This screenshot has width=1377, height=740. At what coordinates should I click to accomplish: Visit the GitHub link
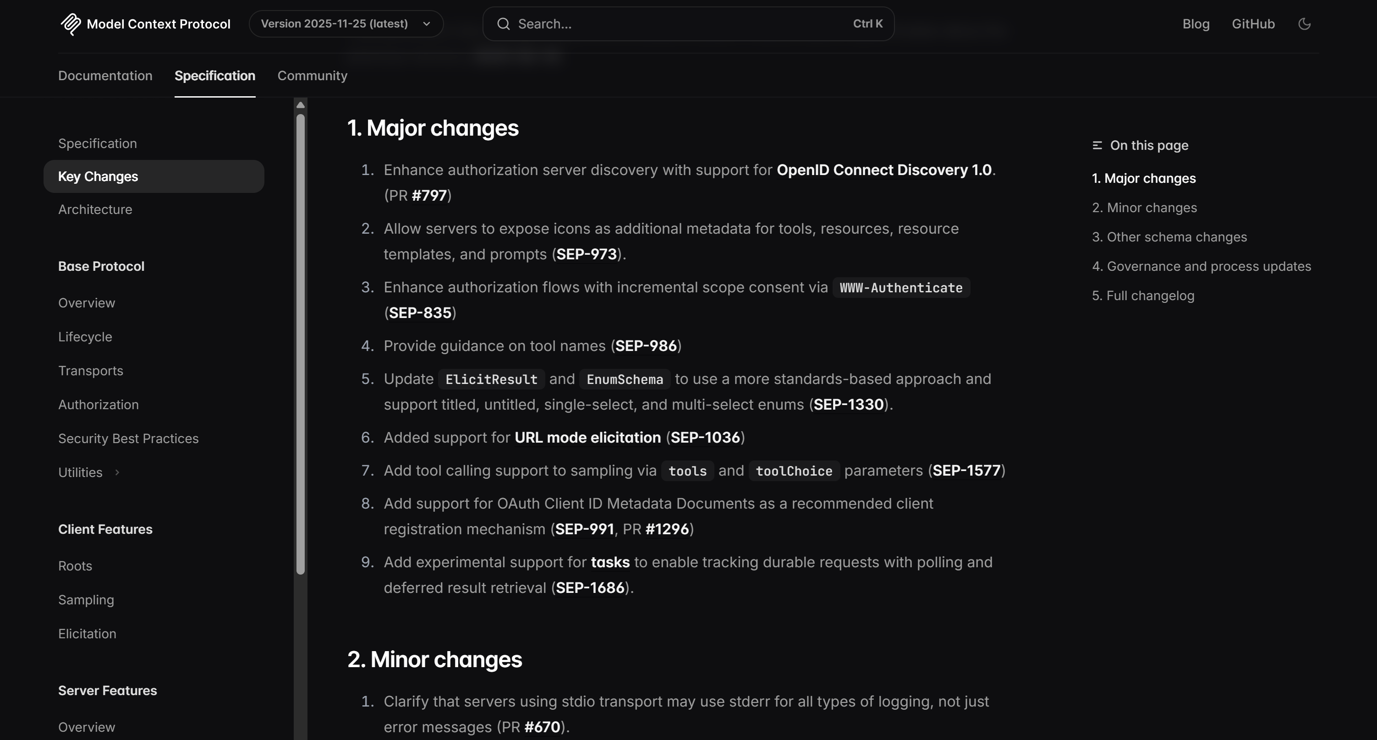[1254, 23]
